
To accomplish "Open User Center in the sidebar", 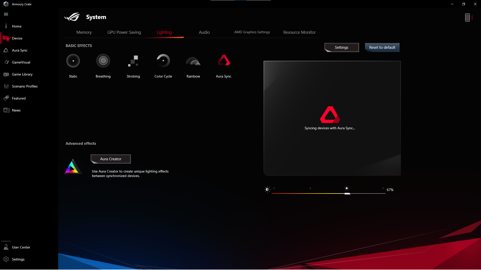I will [x=21, y=247].
